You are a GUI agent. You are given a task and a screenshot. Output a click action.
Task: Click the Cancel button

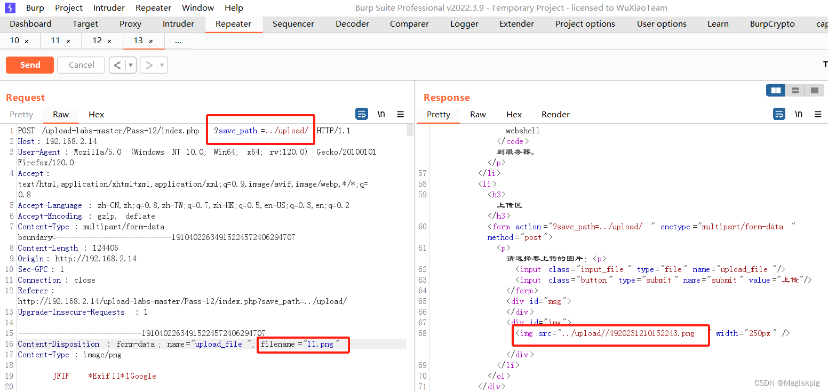point(81,65)
